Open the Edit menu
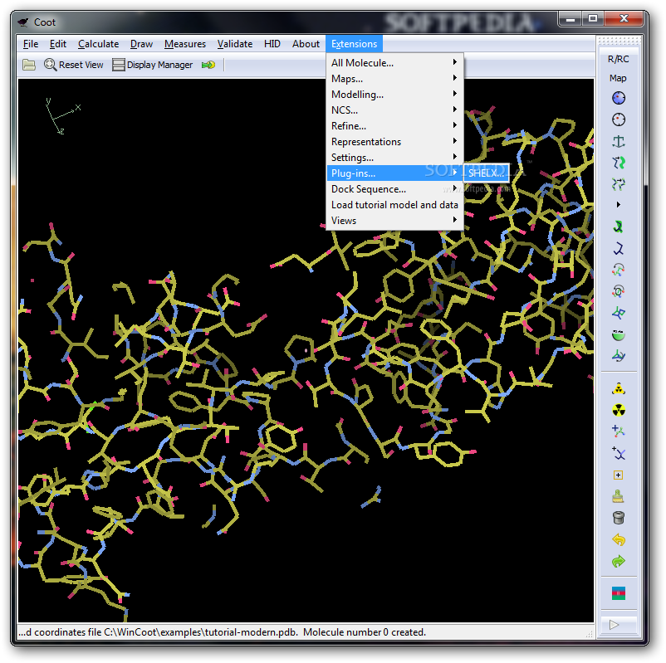 click(x=58, y=44)
